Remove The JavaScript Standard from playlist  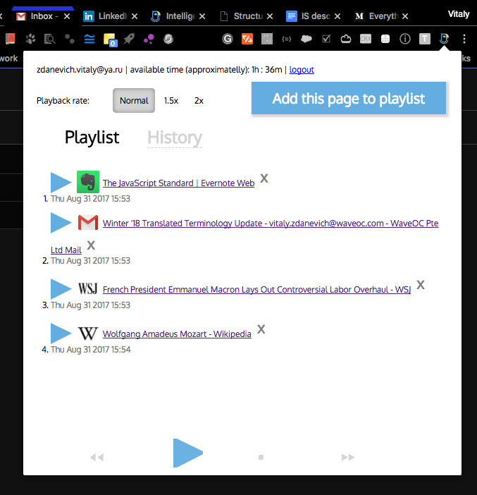tap(264, 178)
